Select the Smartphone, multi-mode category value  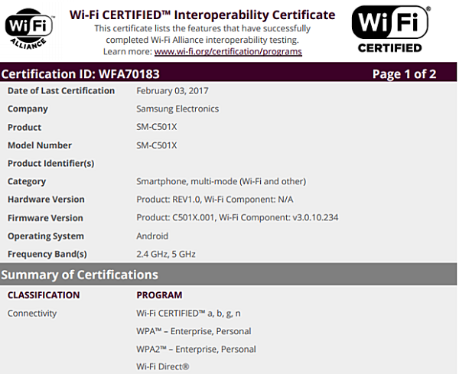[x=221, y=181]
